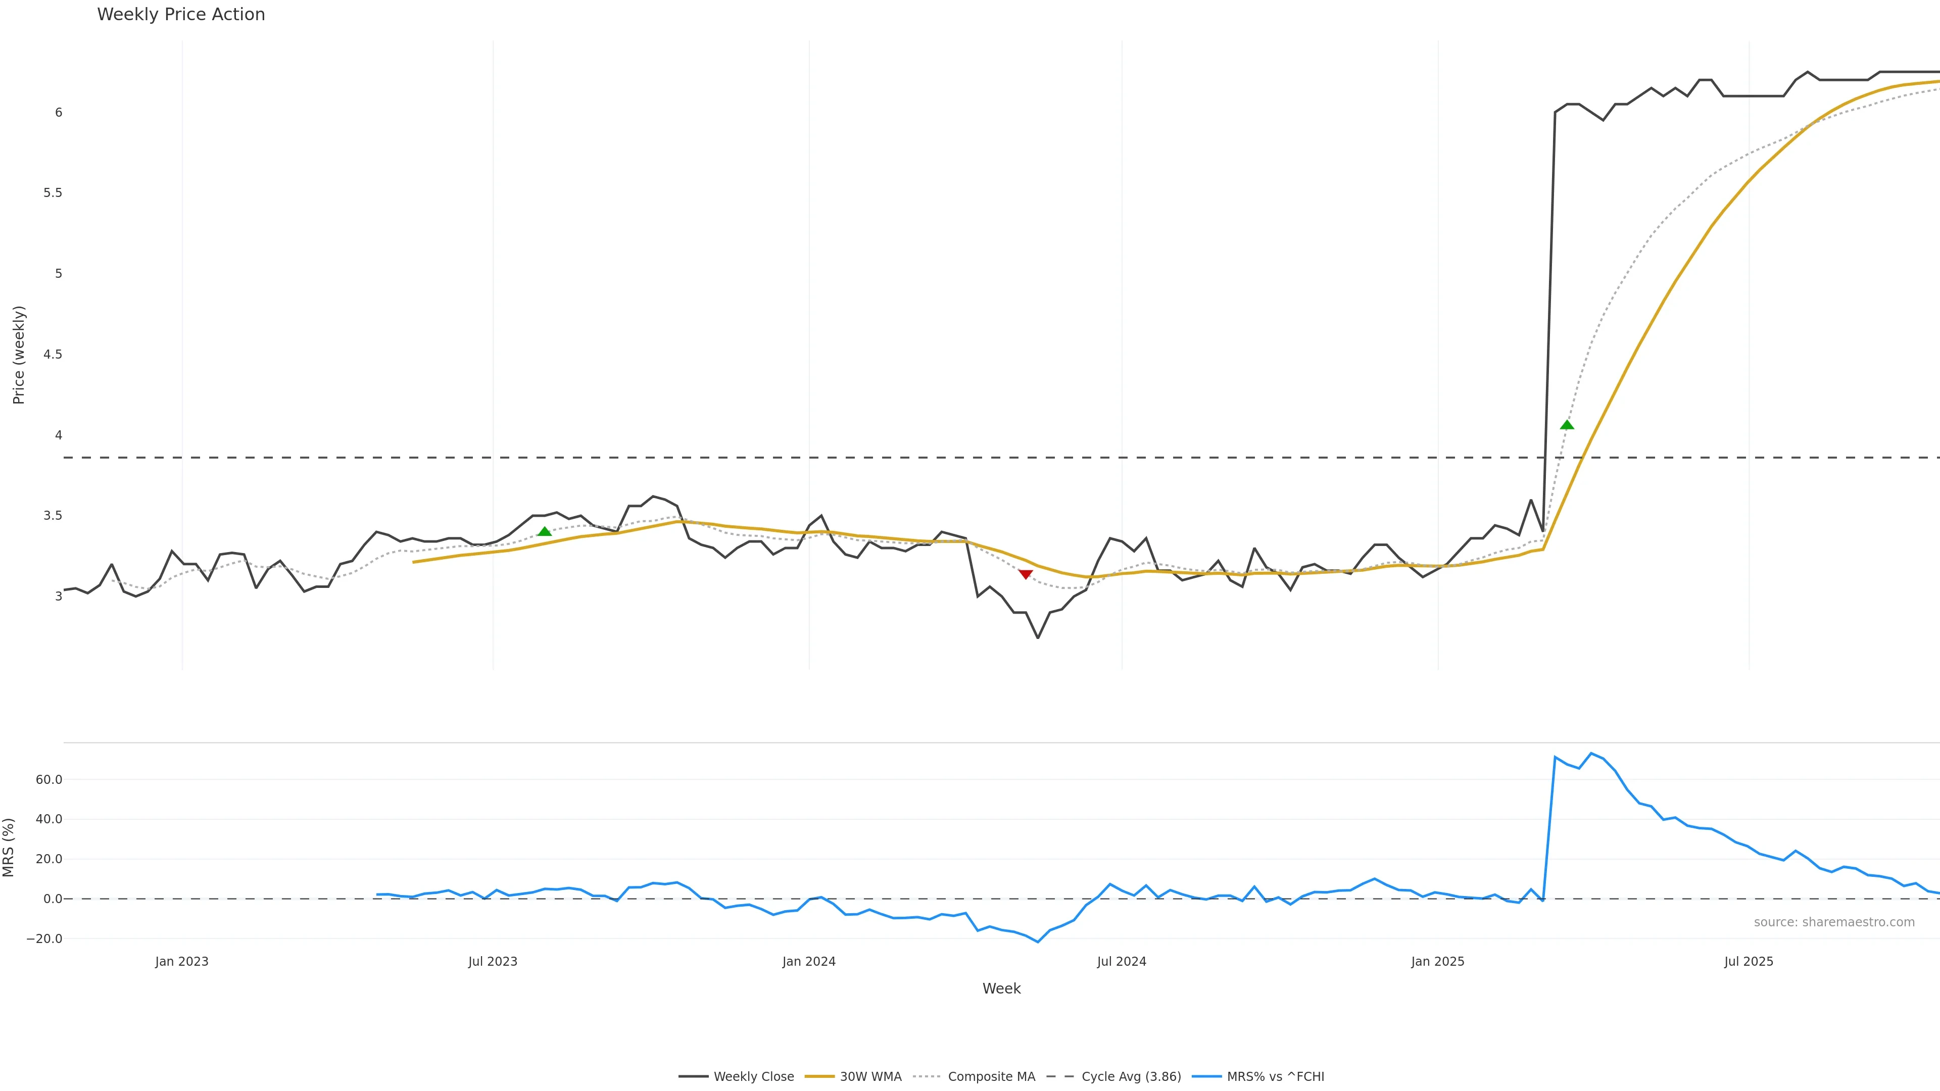Hide the Cycle Avg (3.86) legend label
1940x1091 pixels.
point(1131,1077)
